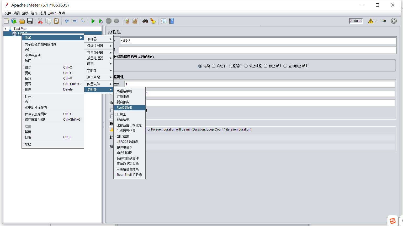Click the Toggle enable/disable icon

[x=82, y=20]
